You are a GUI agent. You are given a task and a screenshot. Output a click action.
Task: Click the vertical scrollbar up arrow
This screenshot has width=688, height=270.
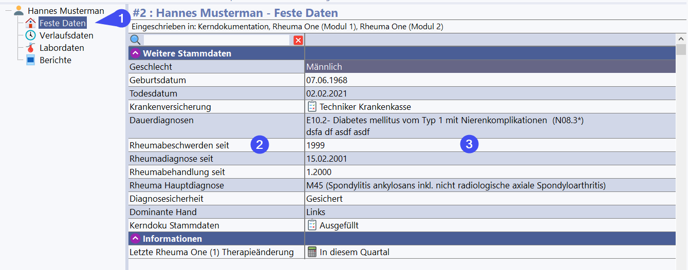pos(681,39)
